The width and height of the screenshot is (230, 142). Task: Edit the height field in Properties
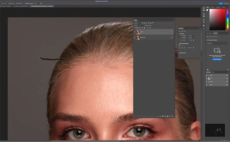point(184,38)
